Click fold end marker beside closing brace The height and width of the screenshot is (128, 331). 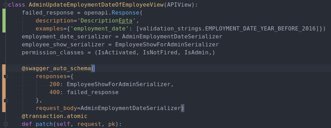6,100
